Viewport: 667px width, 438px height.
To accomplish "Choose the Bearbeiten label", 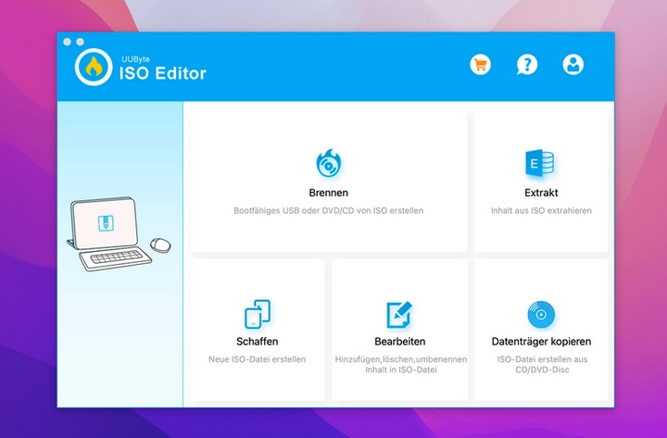I will click(x=400, y=342).
